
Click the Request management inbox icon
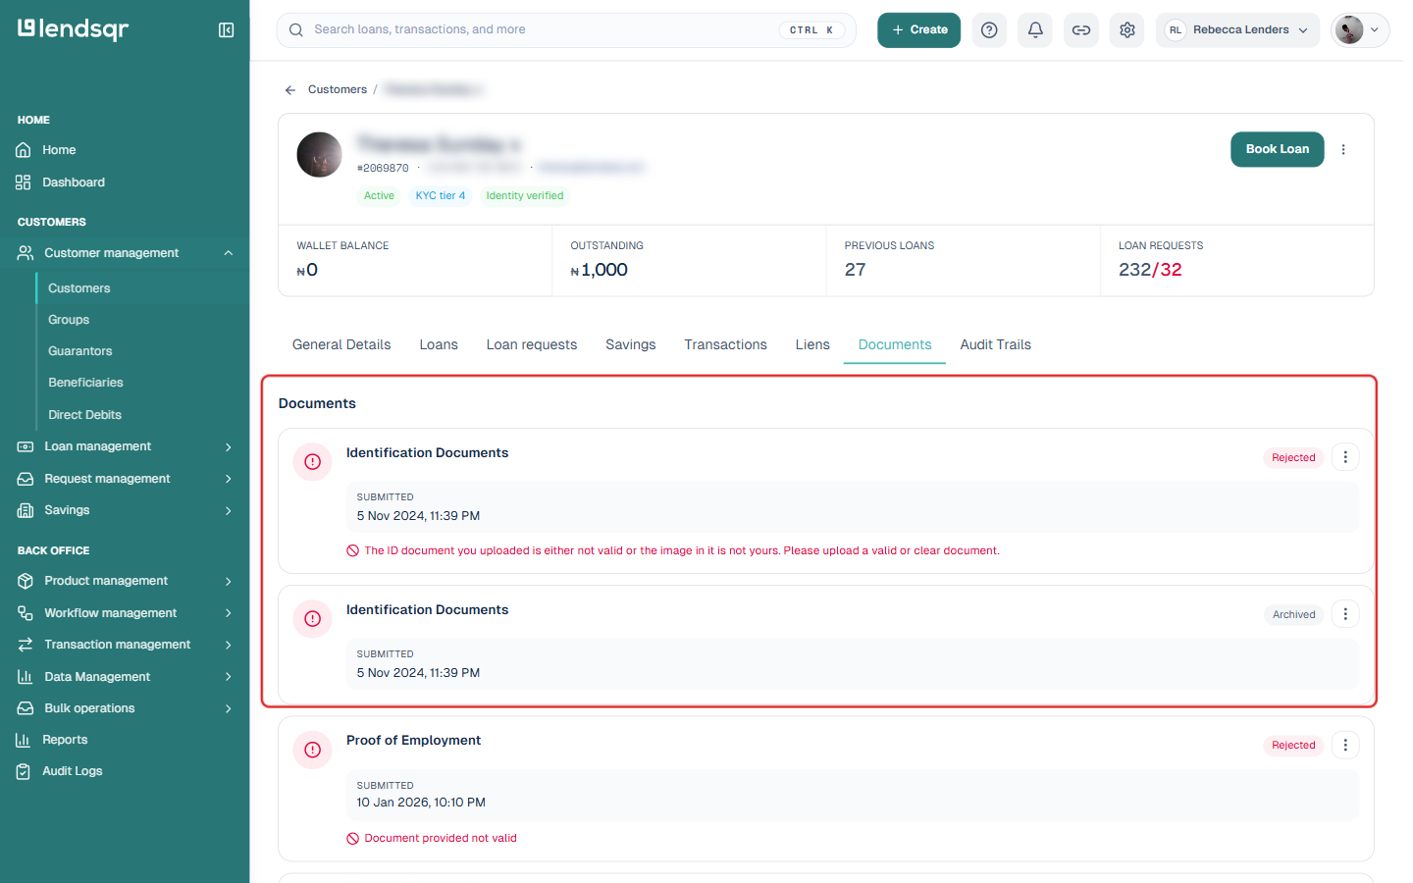pyautogui.click(x=26, y=479)
